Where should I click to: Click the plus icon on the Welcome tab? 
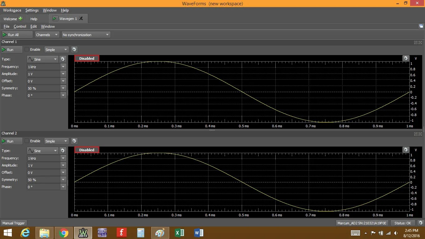pyautogui.click(x=21, y=18)
